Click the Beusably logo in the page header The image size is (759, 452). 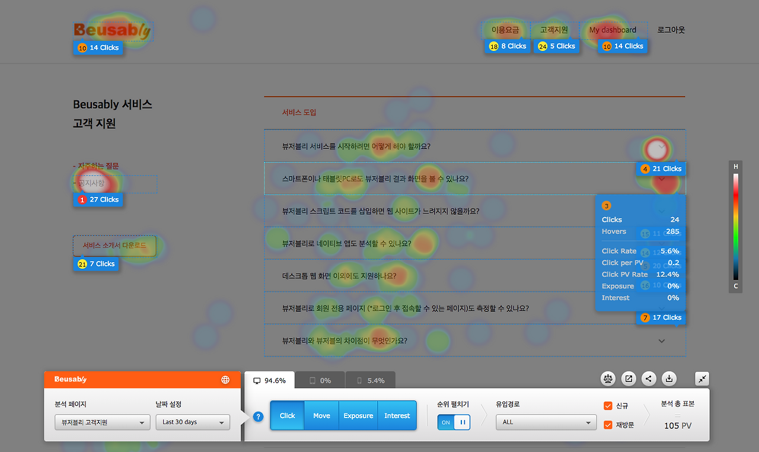click(113, 31)
